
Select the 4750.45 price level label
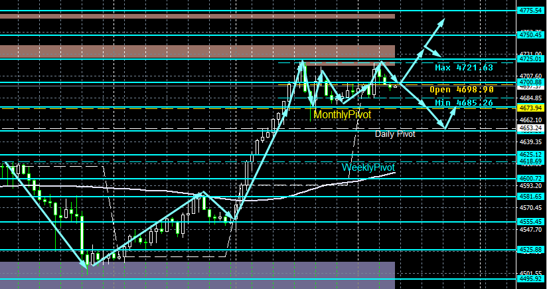[x=530, y=35]
